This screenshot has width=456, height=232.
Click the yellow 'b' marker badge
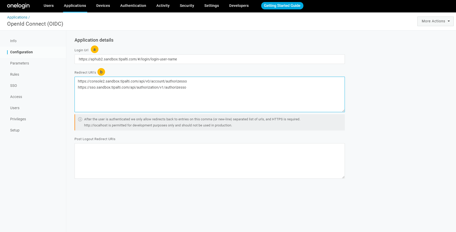[x=101, y=72]
